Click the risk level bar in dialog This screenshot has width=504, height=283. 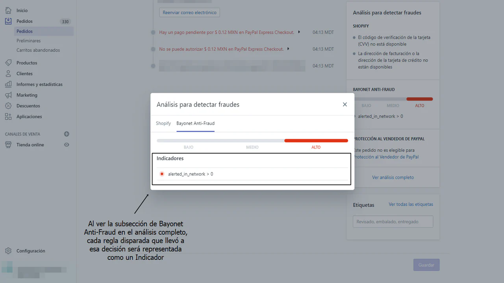click(252, 140)
